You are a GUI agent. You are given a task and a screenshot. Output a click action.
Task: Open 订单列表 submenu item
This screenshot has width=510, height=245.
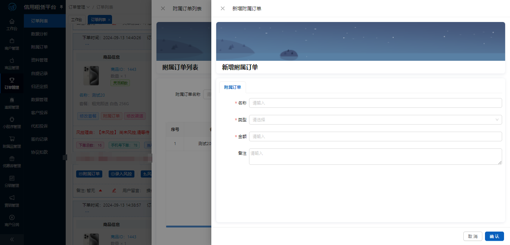44,21
